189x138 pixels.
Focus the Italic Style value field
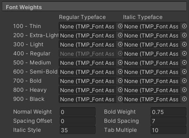click(x=78, y=130)
